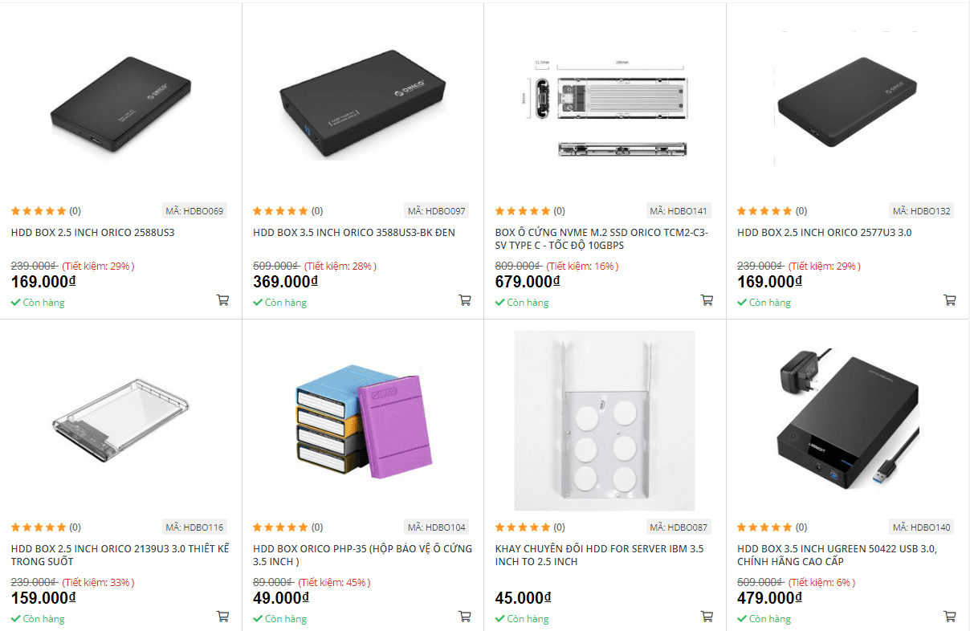Image resolution: width=970 pixels, height=631 pixels.
Task: Open HDD BOX 3.5 INCH UGREEN 50422 title
Action: tap(837, 556)
